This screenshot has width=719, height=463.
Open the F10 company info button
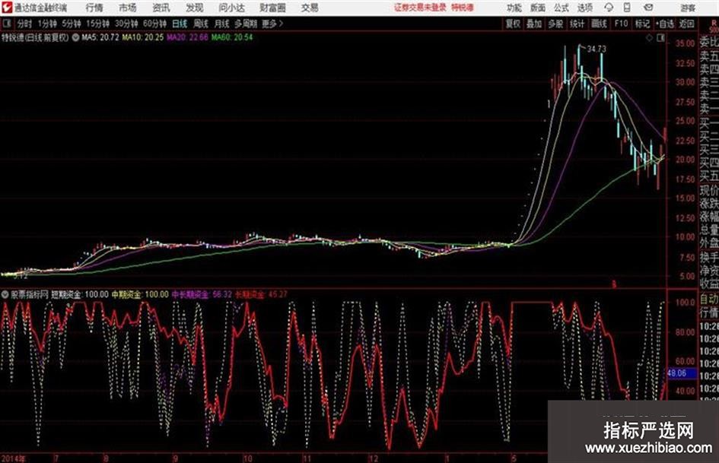pyautogui.click(x=622, y=24)
